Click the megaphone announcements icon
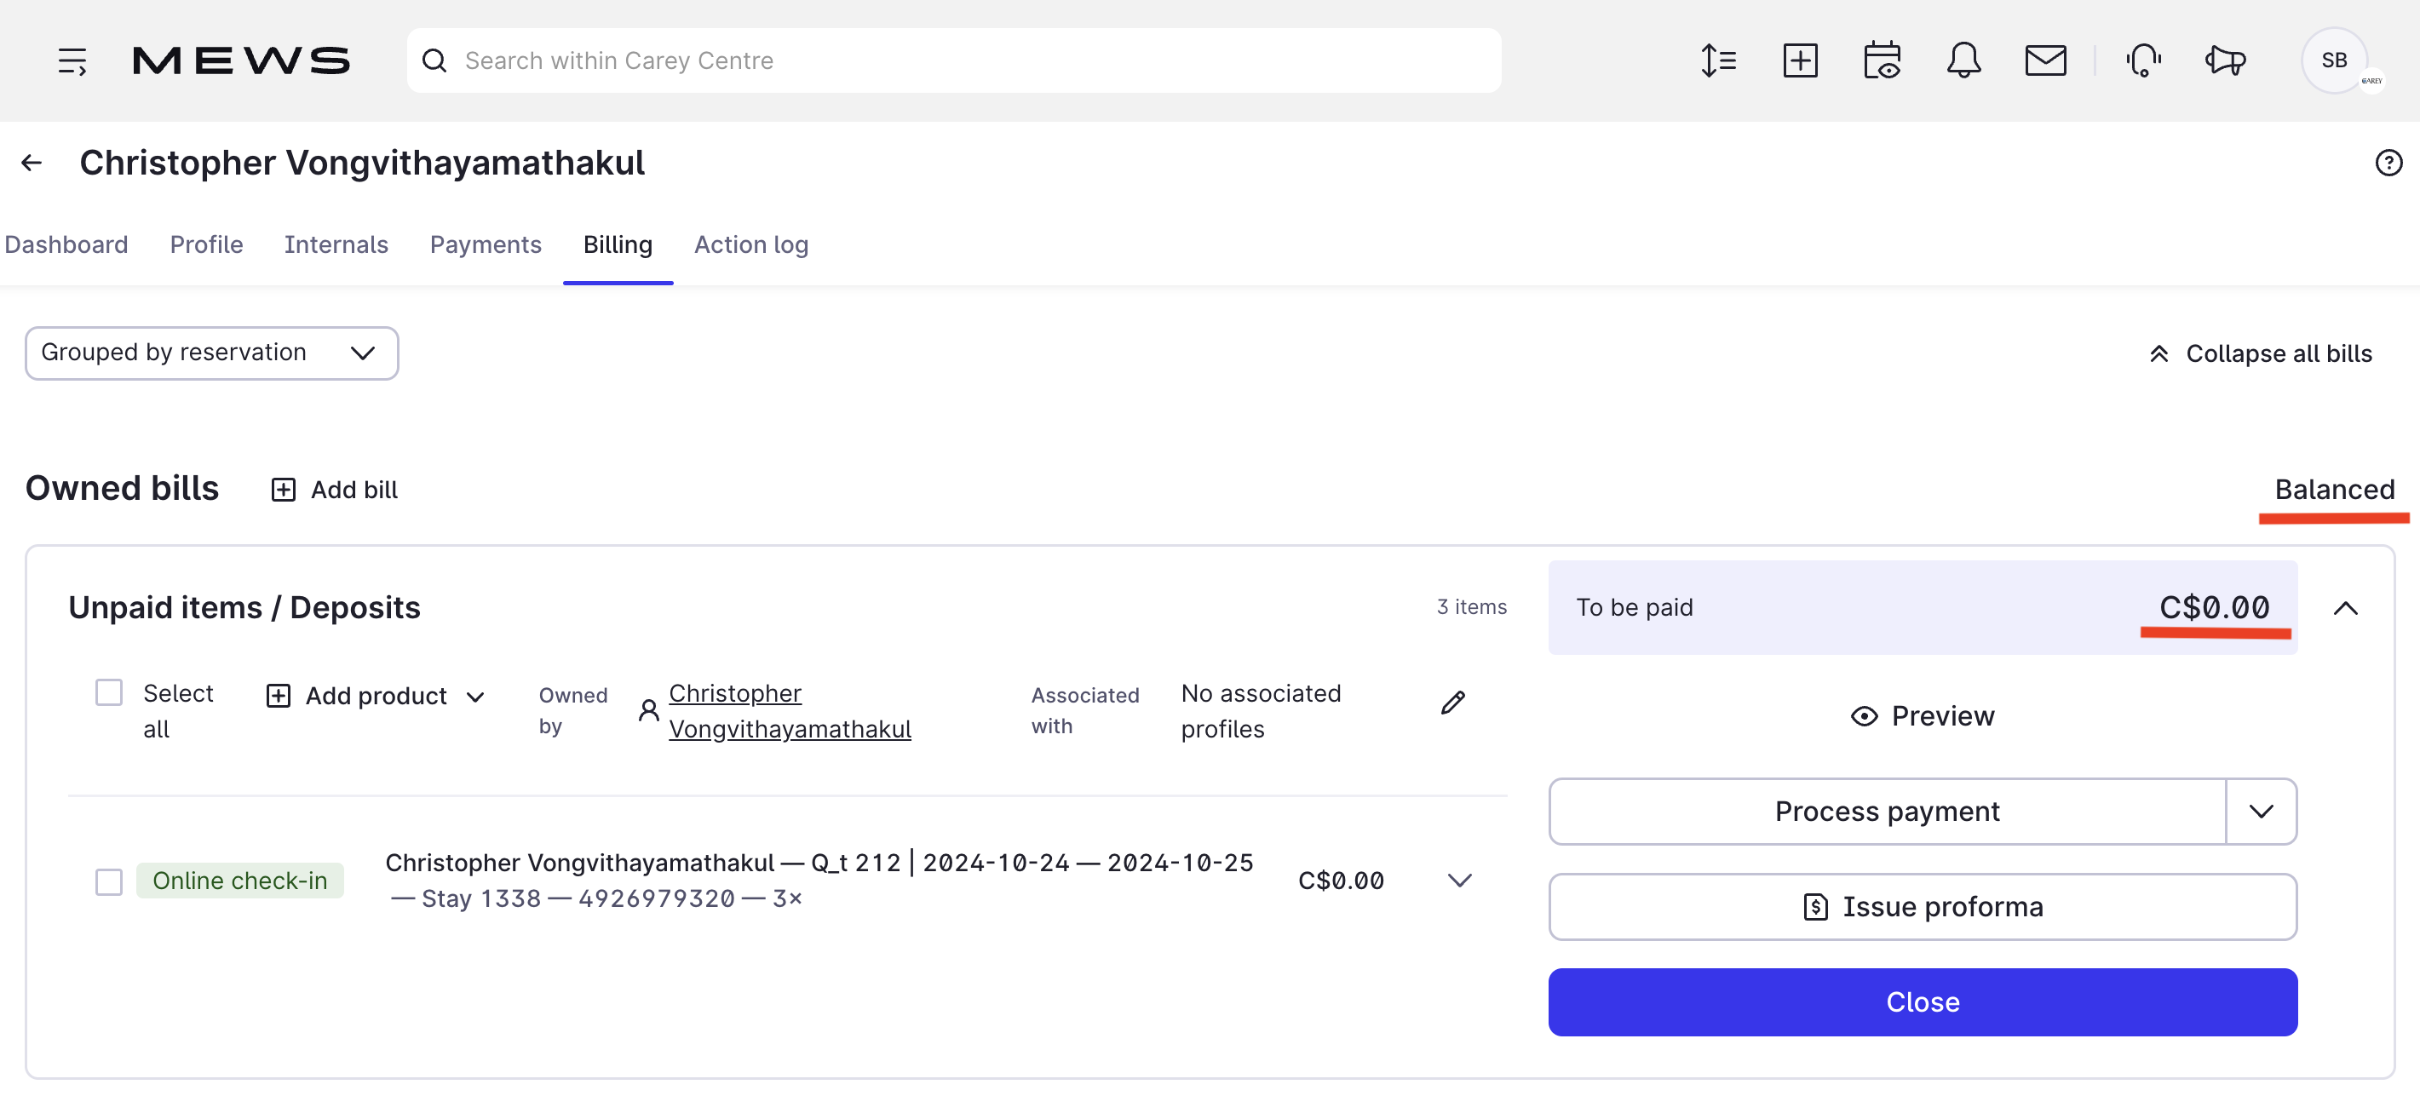 tap(2225, 61)
